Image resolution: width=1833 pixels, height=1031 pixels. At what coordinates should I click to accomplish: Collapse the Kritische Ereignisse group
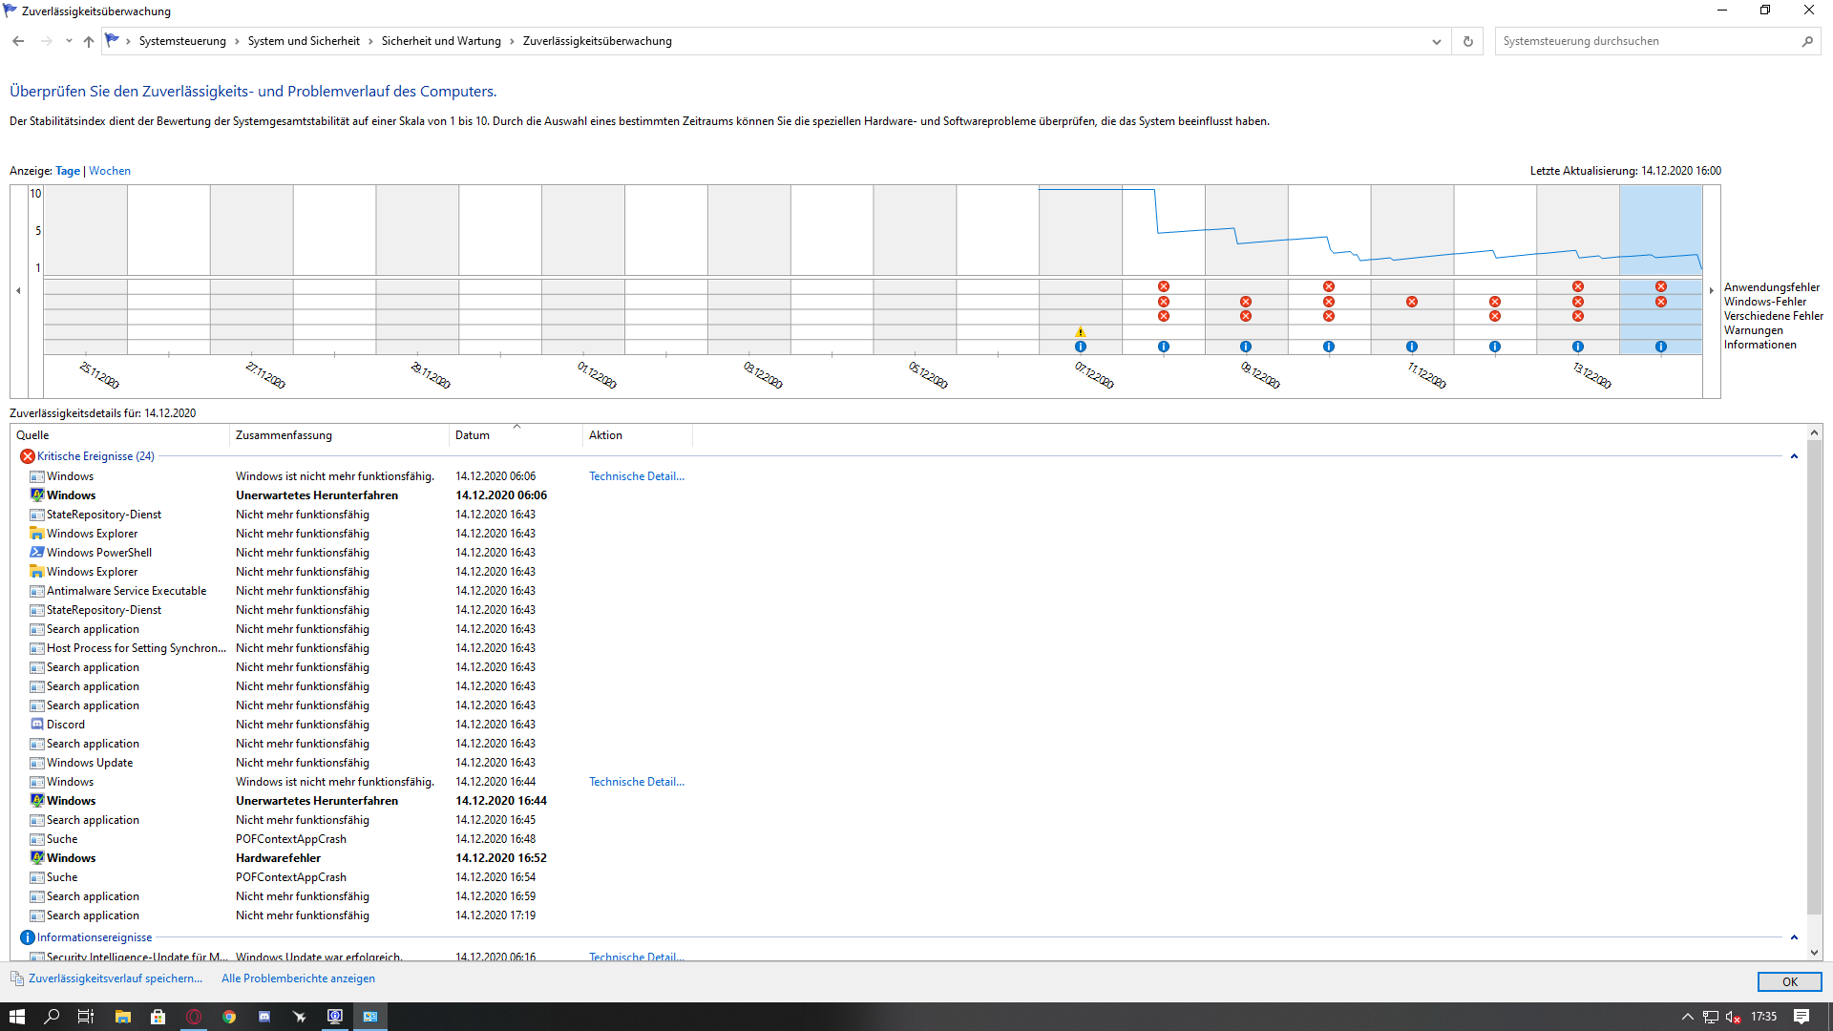point(1794,456)
